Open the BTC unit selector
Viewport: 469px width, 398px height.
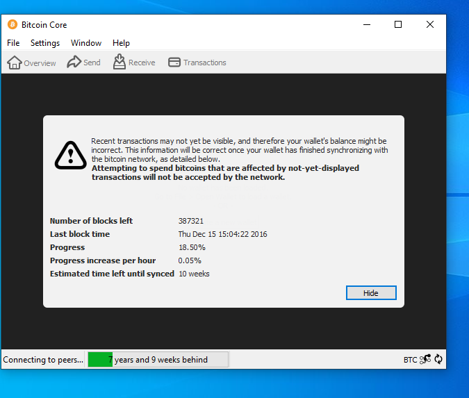(x=410, y=360)
